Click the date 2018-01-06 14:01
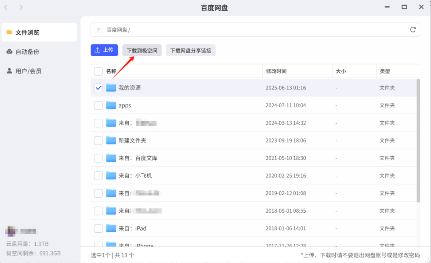The width and height of the screenshot is (431, 263). pyautogui.click(x=286, y=228)
